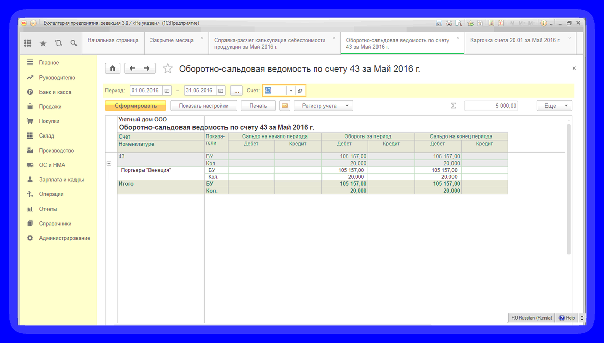Click the Печать button
The image size is (604, 343).
258,106
